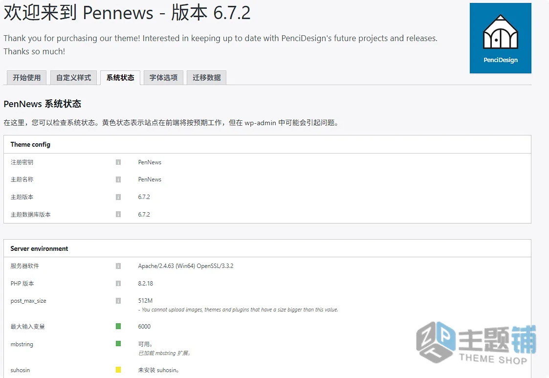Click the info icon beside 主题名称
This screenshot has width=549, height=378.
click(x=118, y=179)
